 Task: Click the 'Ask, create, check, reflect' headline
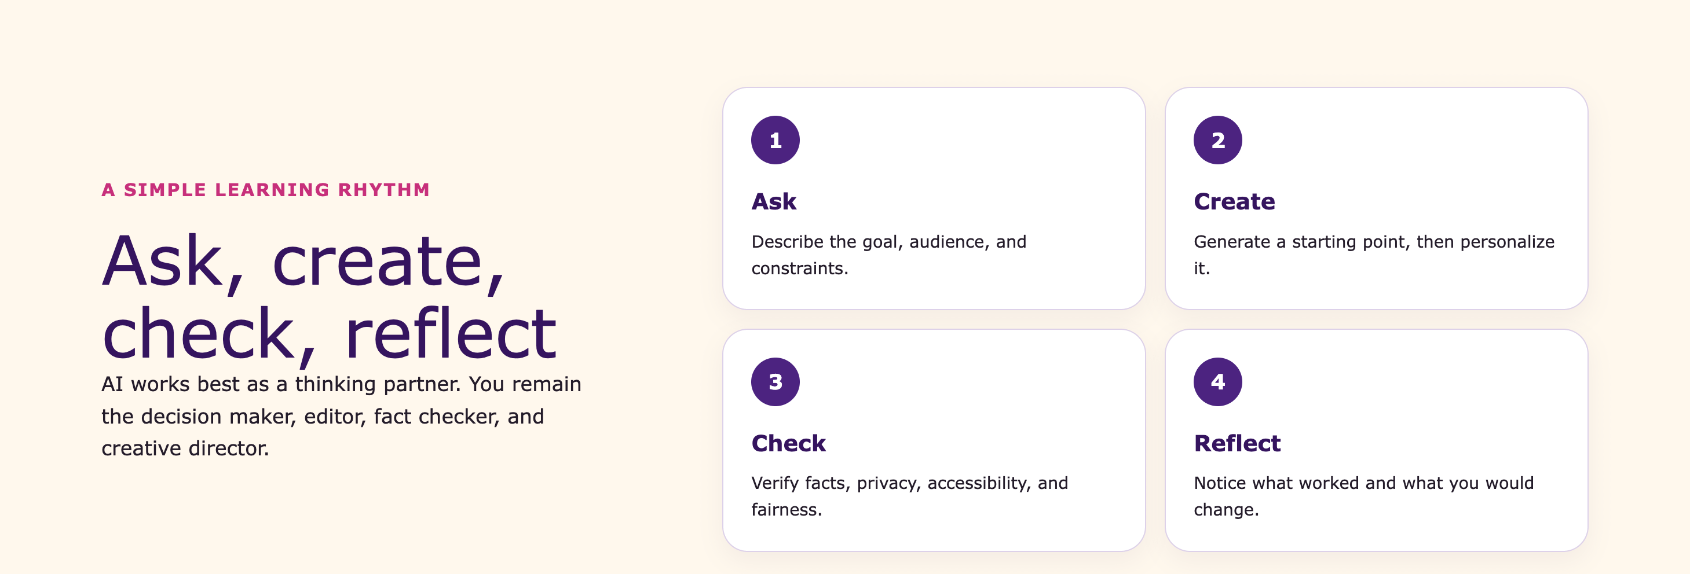click(330, 297)
